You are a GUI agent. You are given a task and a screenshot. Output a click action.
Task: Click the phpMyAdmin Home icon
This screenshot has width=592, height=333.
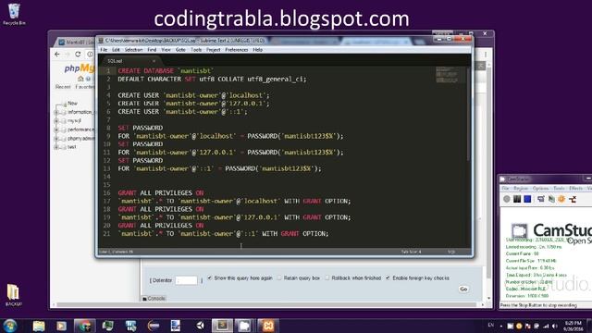pyautogui.click(x=80, y=79)
